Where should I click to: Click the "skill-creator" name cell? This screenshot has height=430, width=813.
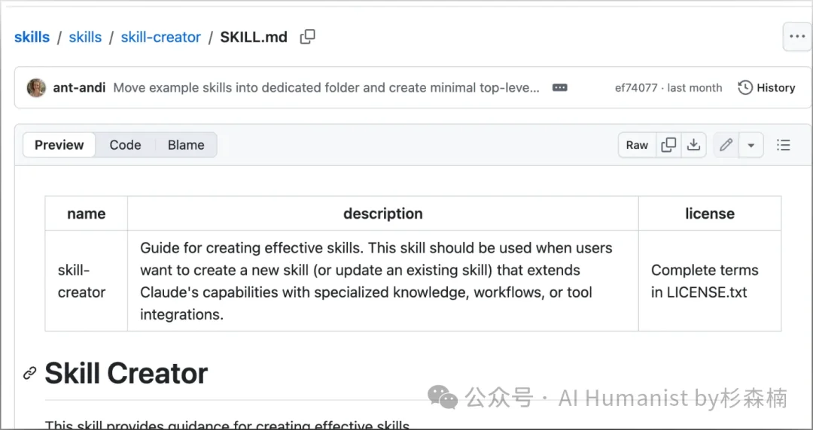86,281
